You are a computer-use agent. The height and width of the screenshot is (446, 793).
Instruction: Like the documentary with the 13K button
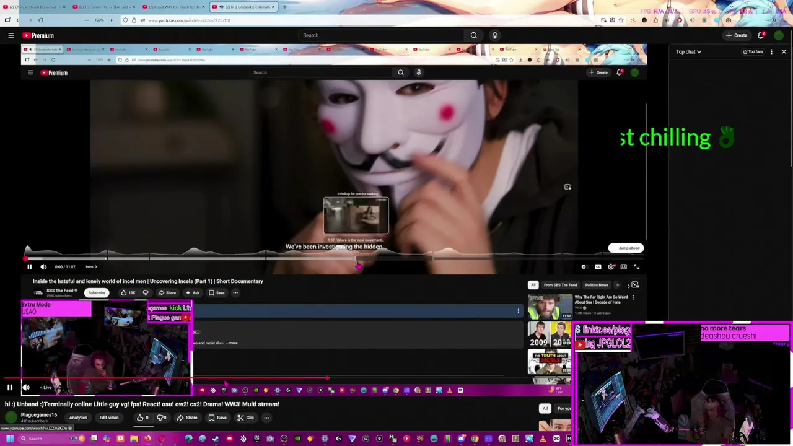[128, 293]
